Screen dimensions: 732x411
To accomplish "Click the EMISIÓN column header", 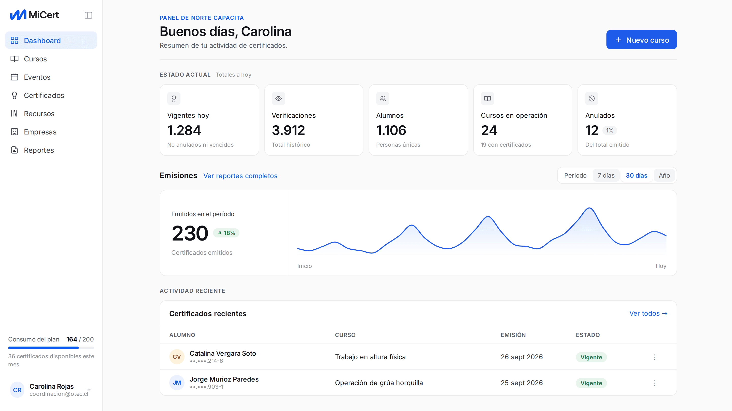I will [513, 335].
